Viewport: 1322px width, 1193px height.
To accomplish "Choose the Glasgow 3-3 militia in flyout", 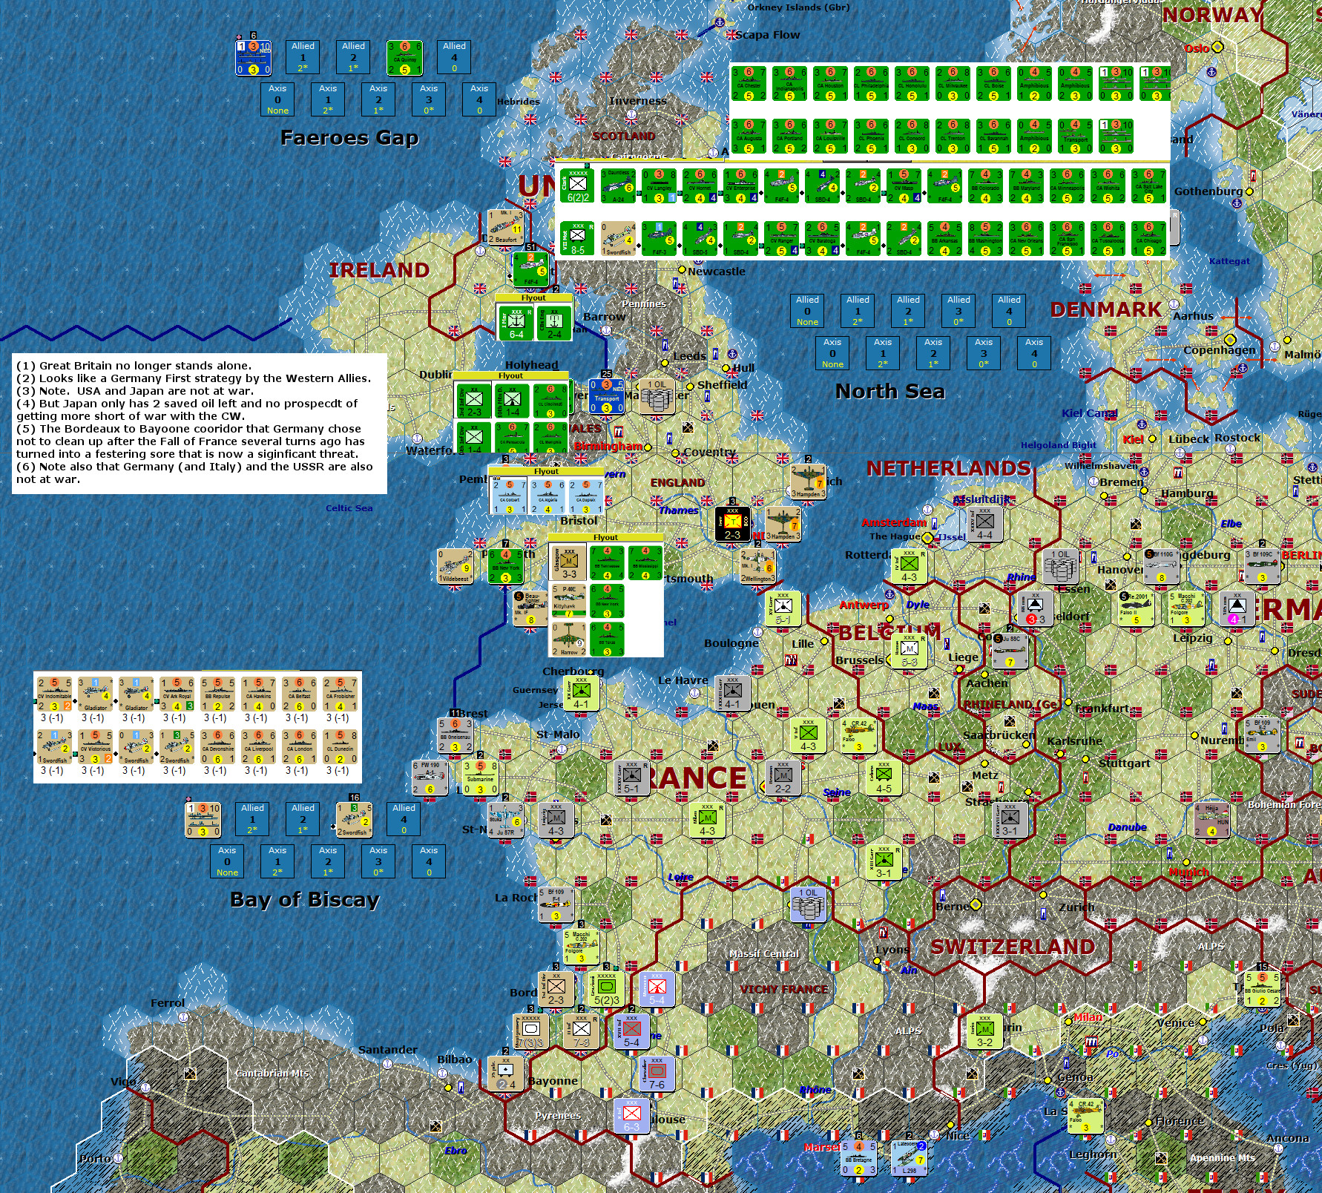I will click(x=569, y=562).
